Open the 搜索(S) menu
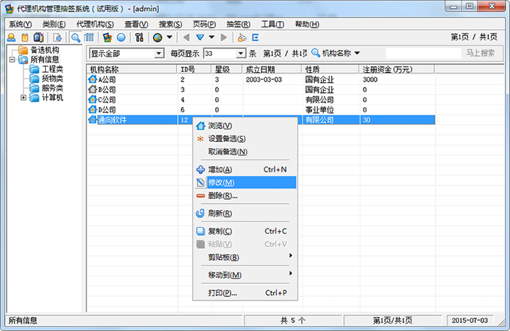Image resolution: width=510 pixels, height=331 pixels. click(x=170, y=24)
